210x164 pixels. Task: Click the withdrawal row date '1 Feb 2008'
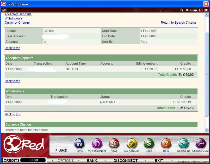click(x=14, y=102)
